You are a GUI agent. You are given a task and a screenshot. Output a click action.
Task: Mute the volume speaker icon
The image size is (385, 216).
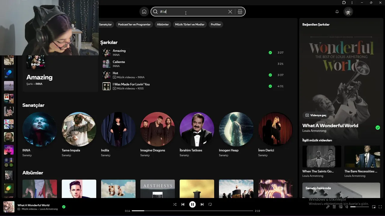(x=347, y=207)
